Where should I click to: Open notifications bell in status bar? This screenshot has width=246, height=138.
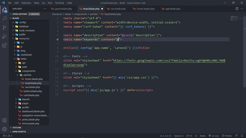coord(242,136)
